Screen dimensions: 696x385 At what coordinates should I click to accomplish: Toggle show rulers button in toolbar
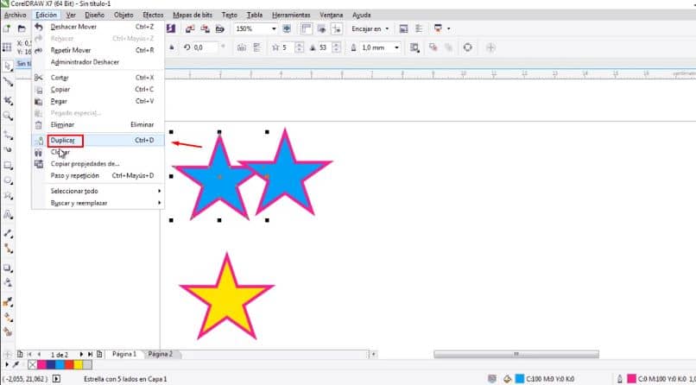(307, 28)
